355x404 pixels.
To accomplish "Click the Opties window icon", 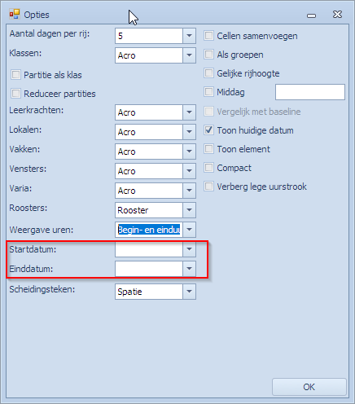I will (x=15, y=14).
